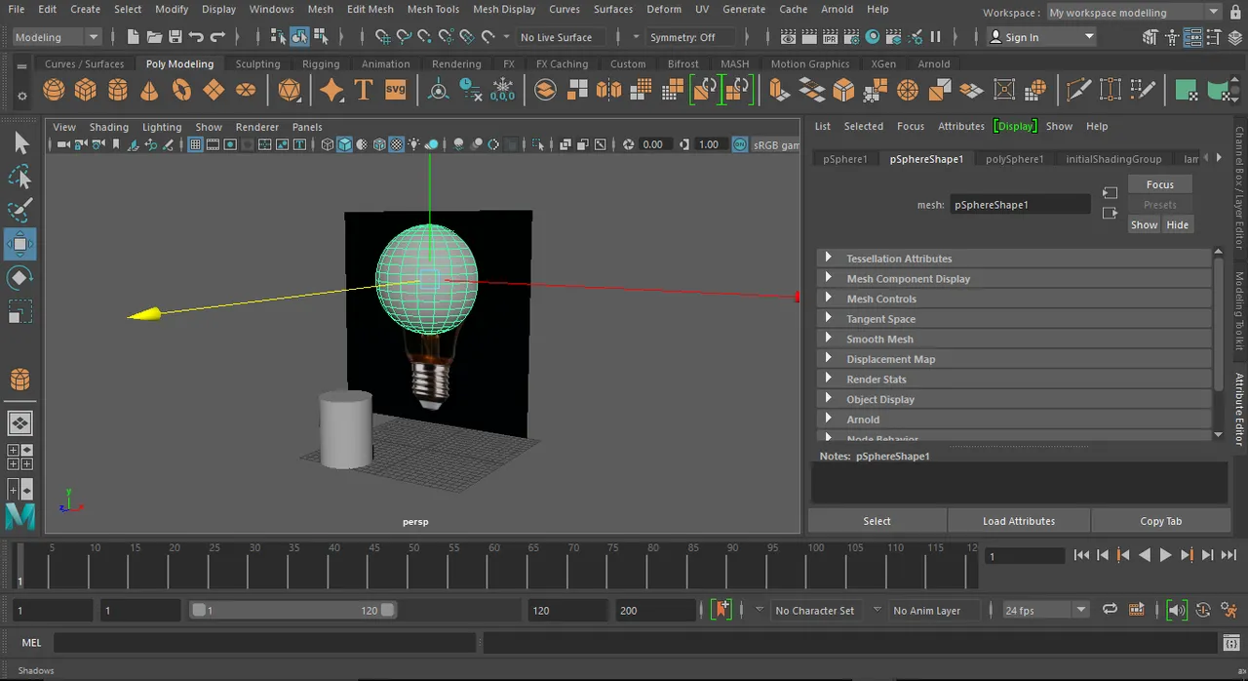
Task: Expand the Tessellation Attributes section
Action: [1014, 259]
